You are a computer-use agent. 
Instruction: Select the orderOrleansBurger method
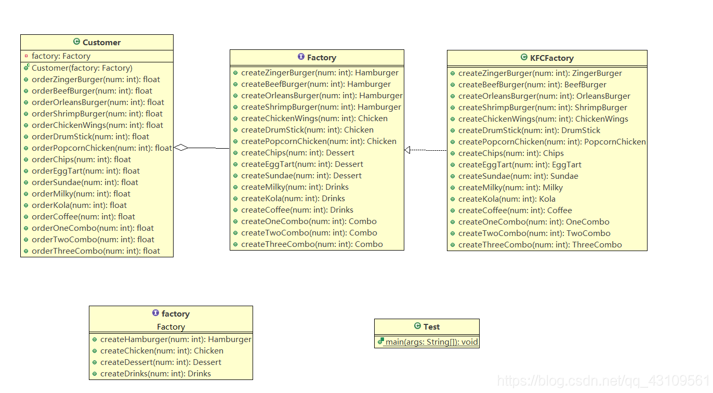(x=98, y=102)
